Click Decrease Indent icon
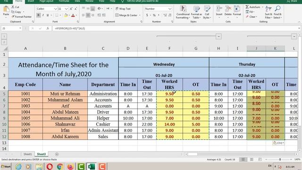The height and width of the screenshot is (170, 302). [99, 15]
